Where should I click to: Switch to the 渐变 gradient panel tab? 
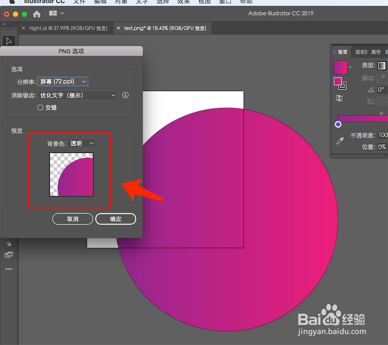343,52
